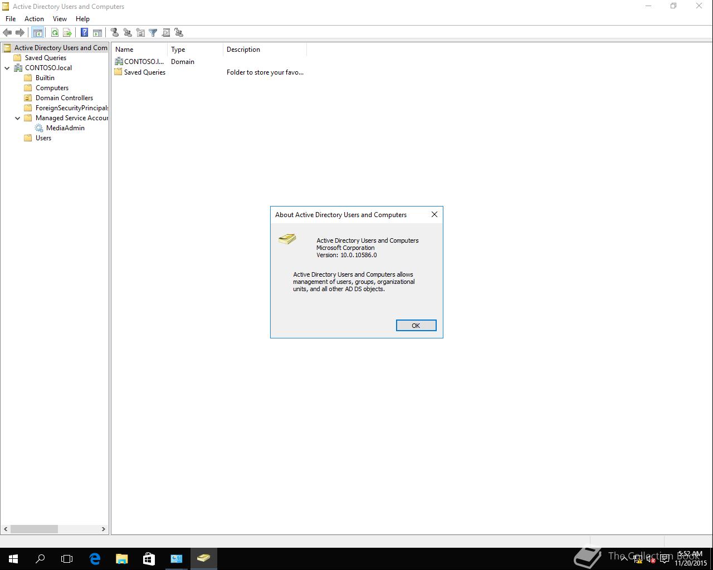Open the Action Center notifications icon

(x=664, y=559)
